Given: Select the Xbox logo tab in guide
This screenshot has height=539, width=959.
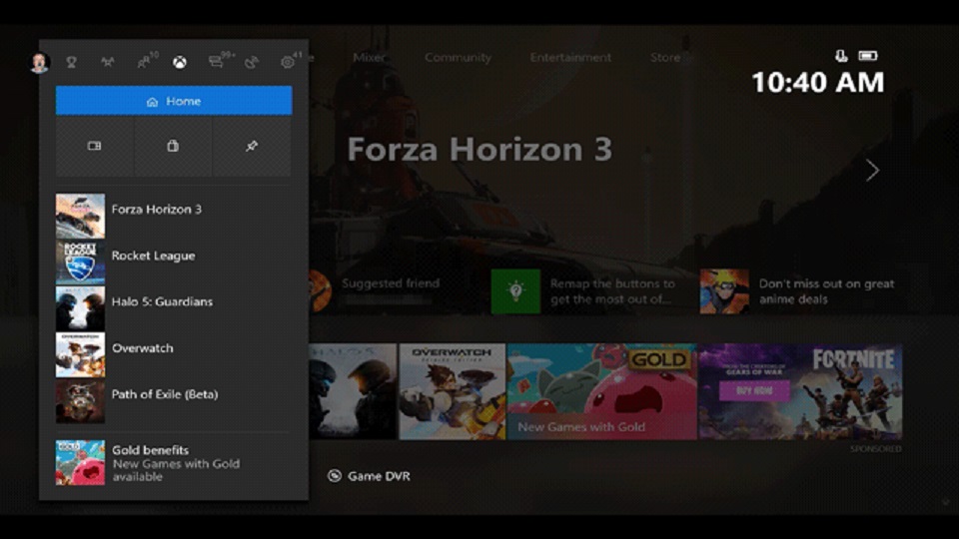Looking at the screenshot, I should tap(180, 62).
